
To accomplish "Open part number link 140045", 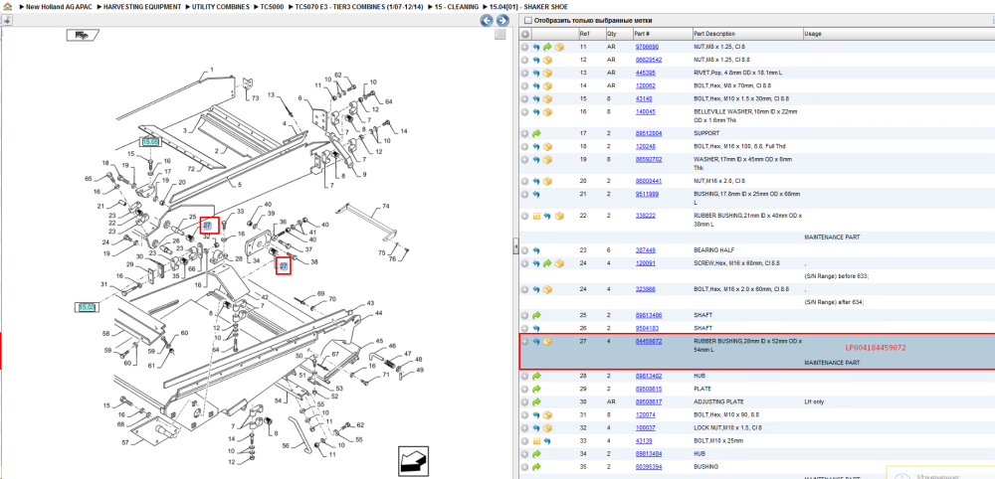I will (x=646, y=111).
